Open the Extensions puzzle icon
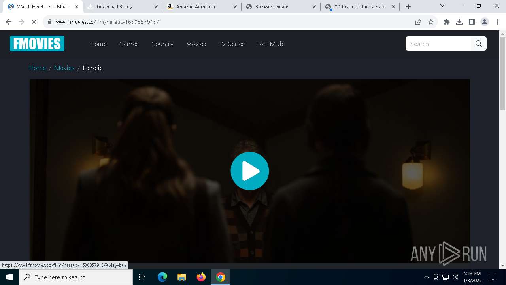 click(447, 22)
